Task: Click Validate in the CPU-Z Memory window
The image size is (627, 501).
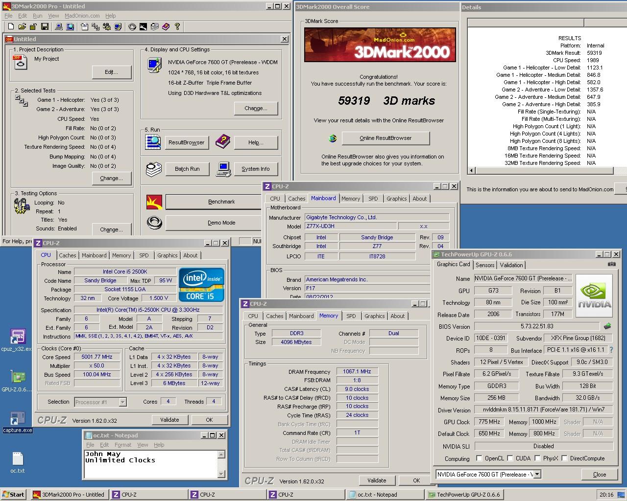Action: point(377,480)
